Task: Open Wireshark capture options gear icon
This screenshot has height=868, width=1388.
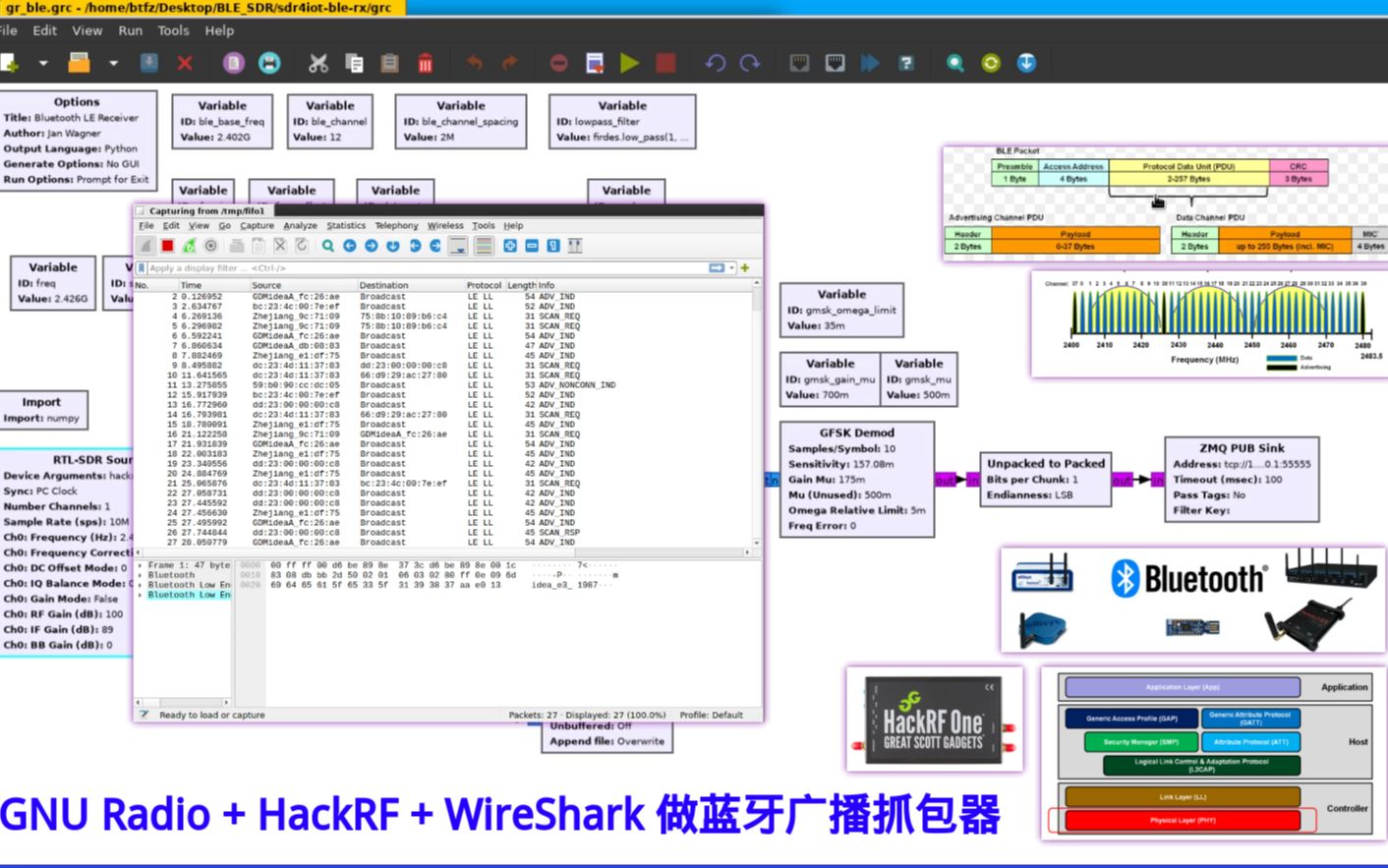Action: [210, 246]
